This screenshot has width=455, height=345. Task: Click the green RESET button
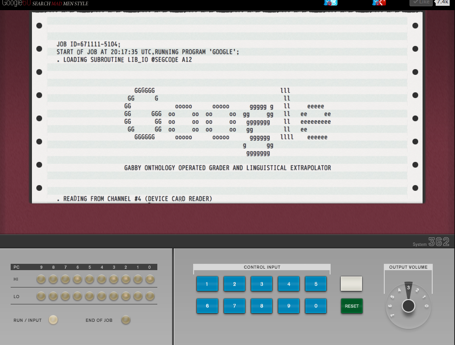click(351, 306)
